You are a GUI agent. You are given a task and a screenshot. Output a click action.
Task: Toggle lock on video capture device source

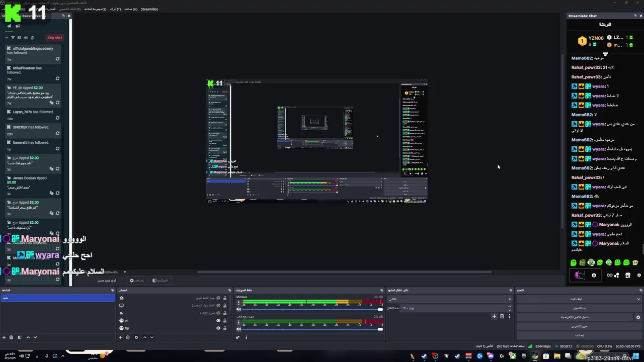tap(225, 298)
